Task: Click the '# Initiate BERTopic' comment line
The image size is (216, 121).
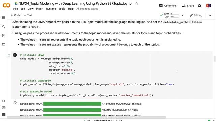Action: point(35,81)
